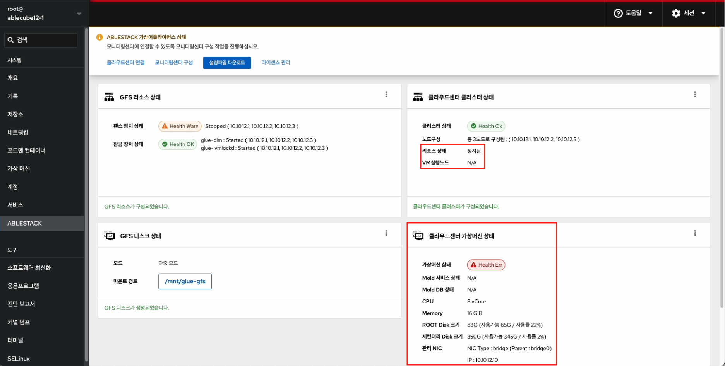Viewport: 725px width, 366px height.
Task: Click the search magnifier icon in sidebar
Action: point(10,40)
